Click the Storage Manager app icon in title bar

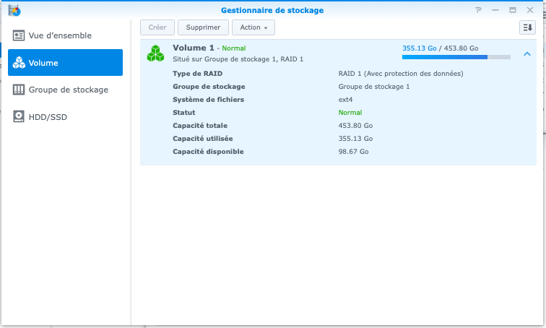(14, 10)
